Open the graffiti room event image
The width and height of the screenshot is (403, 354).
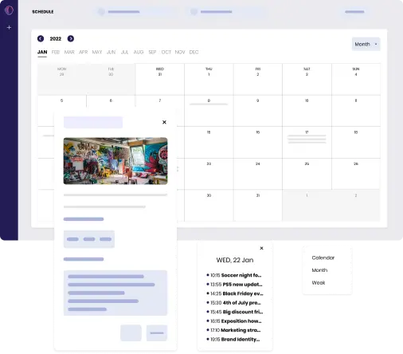(x=115, y=161)
